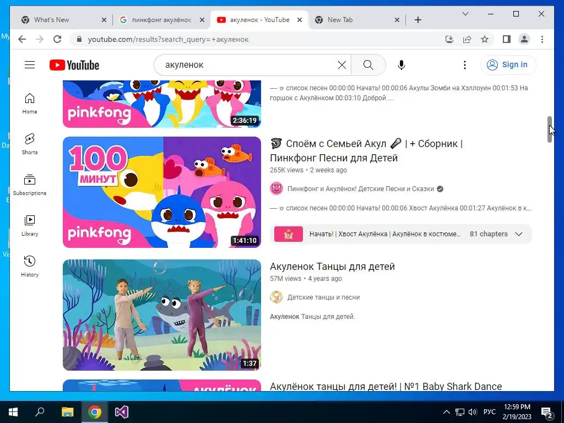Reload the page
564x423 pixels.
[57, 39]
